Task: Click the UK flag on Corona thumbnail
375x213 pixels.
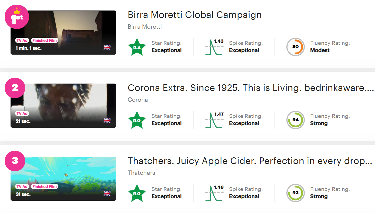Action: pyautogui.click(x=107, y=120)
